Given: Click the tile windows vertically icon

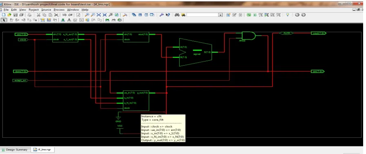Looking at the screenshot, I should coord(146,15).
